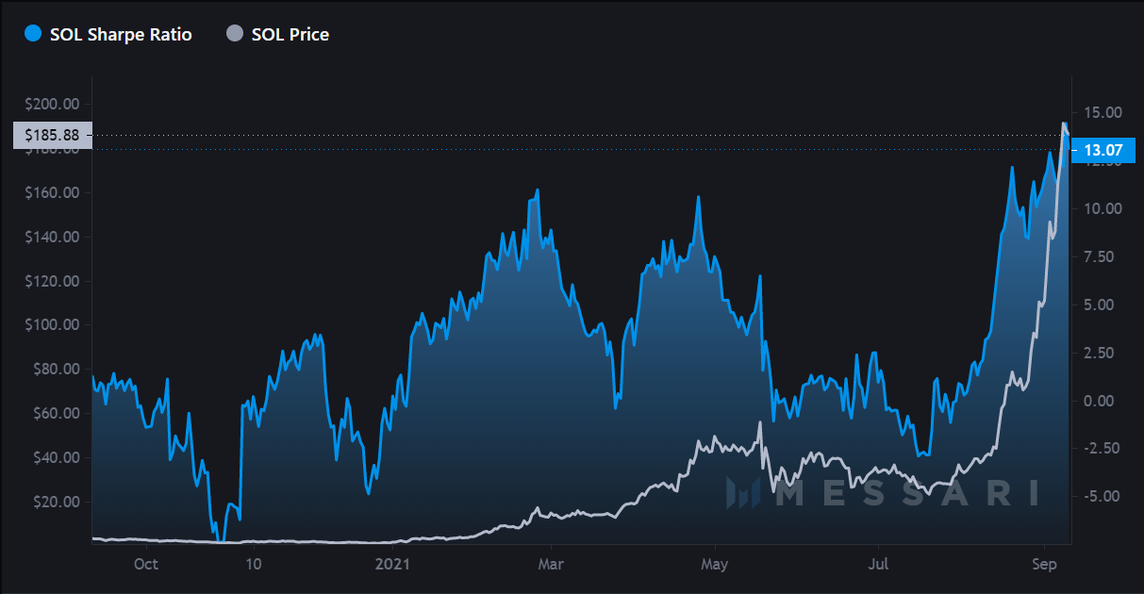
Task: Select the 13.07 Sharpe ratio value tag
Action: pos(1103,150)
